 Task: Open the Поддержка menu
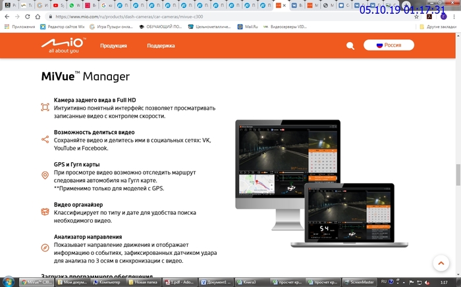(x=161, y=46)
